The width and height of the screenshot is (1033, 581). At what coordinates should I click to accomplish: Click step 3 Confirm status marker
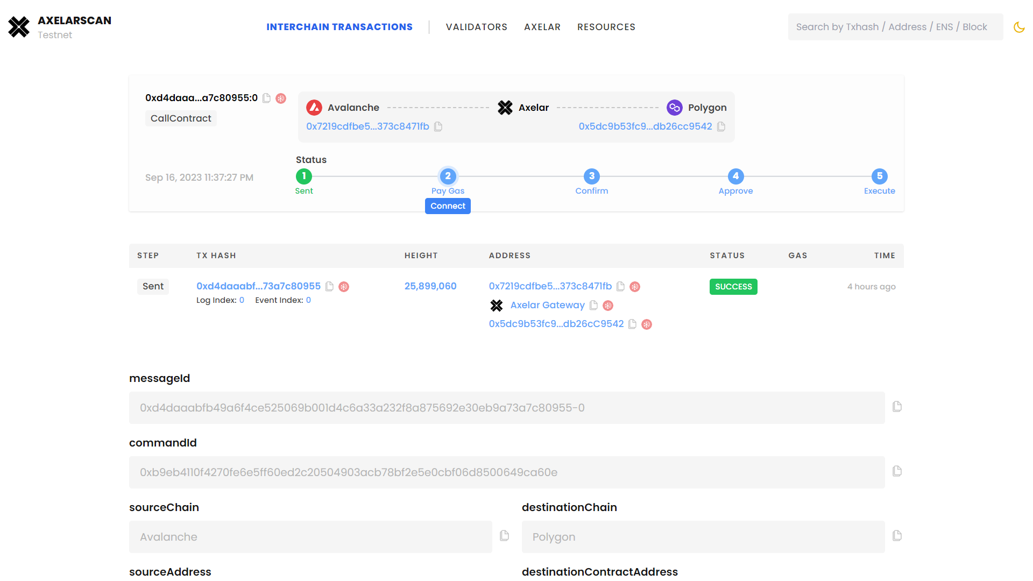pos(591,176)
